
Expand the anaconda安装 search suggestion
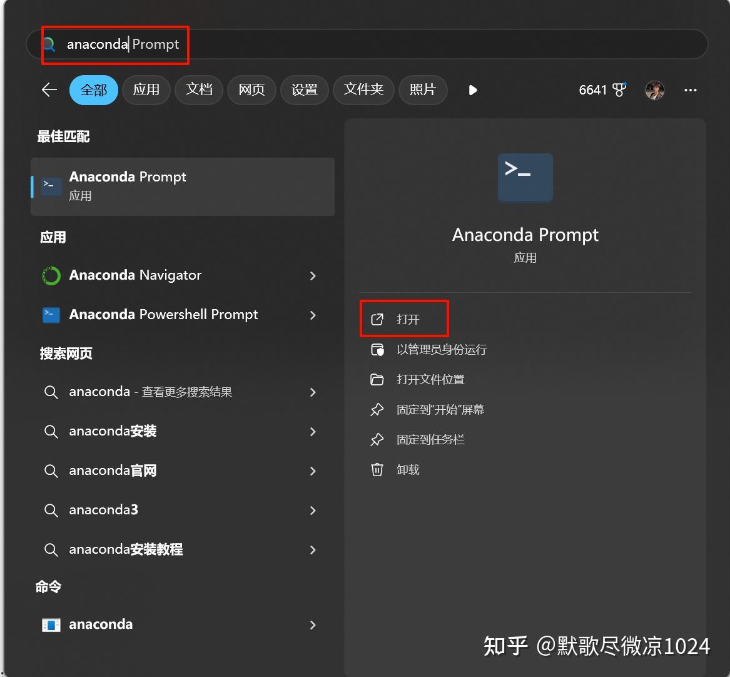312,432
